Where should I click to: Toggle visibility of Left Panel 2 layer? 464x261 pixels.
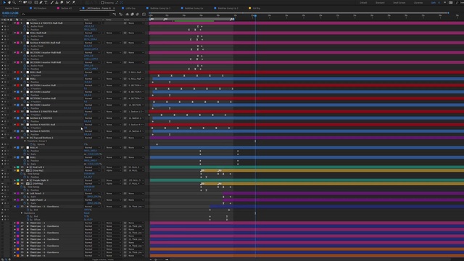(2, 194)
